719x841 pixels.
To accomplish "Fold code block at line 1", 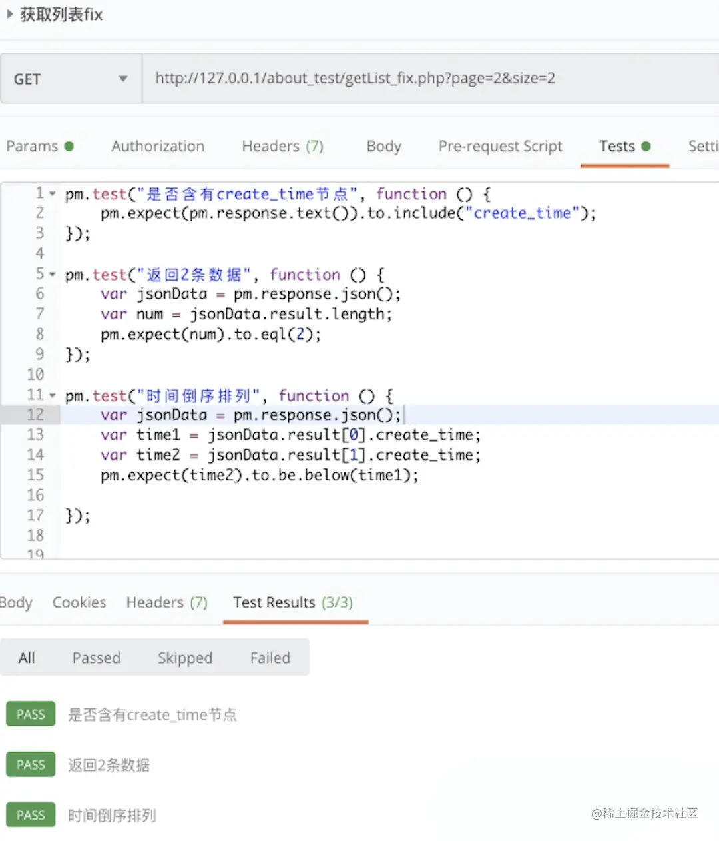I will point(53,194).
